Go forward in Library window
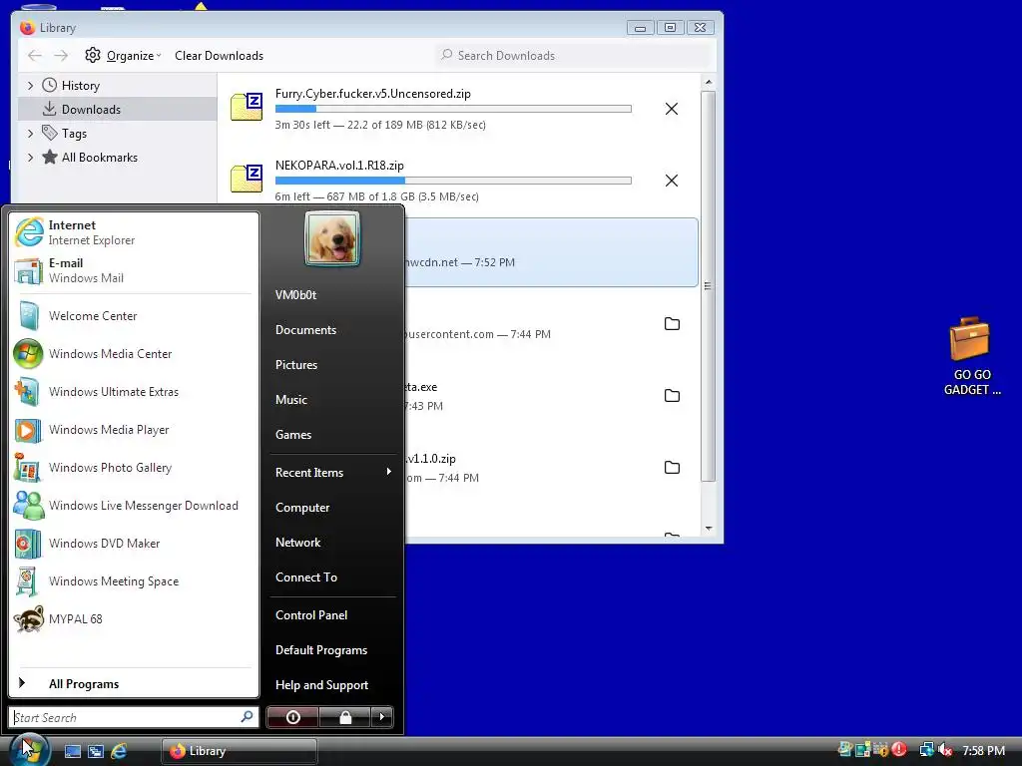1022x766 pixels. tap(61, 56)
